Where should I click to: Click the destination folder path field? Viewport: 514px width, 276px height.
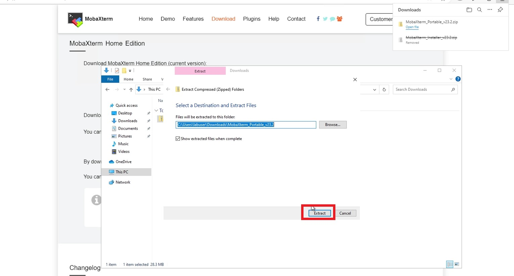coord(246,125)
